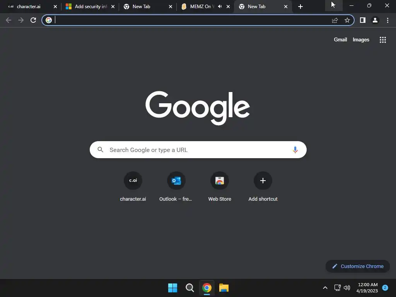396x297 pixels.
Task: Open the Chrome profile icon
Action: tap(375, 20)
